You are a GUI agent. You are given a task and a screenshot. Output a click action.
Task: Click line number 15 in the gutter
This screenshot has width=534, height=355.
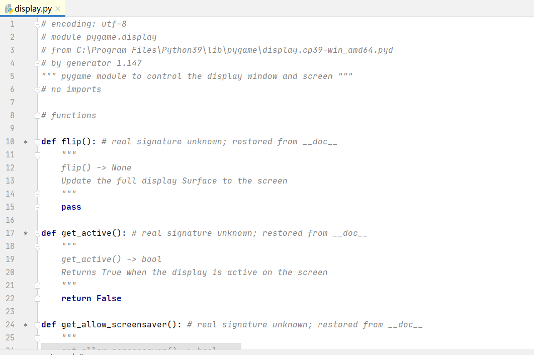(10, 207)
